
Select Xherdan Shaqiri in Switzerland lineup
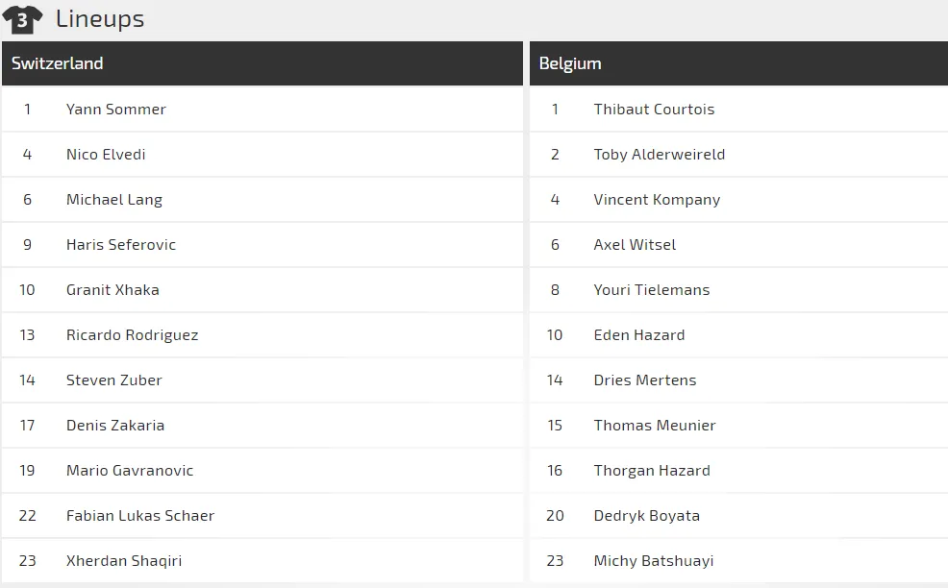[x=123, y=561]
